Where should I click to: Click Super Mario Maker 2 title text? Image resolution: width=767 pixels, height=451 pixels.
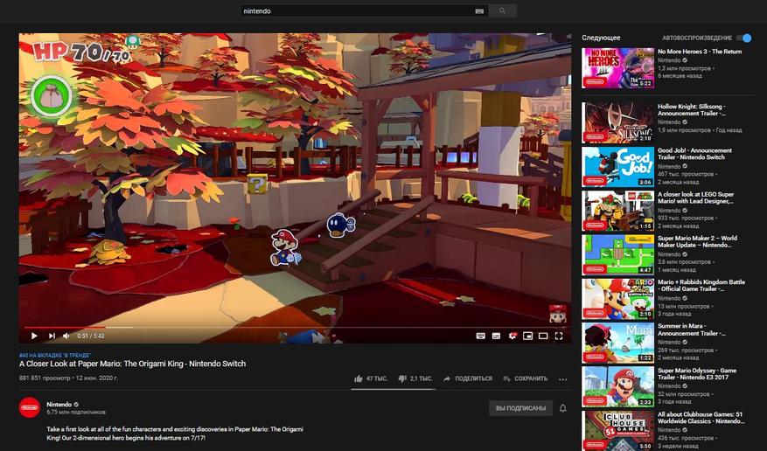(697, 241)
